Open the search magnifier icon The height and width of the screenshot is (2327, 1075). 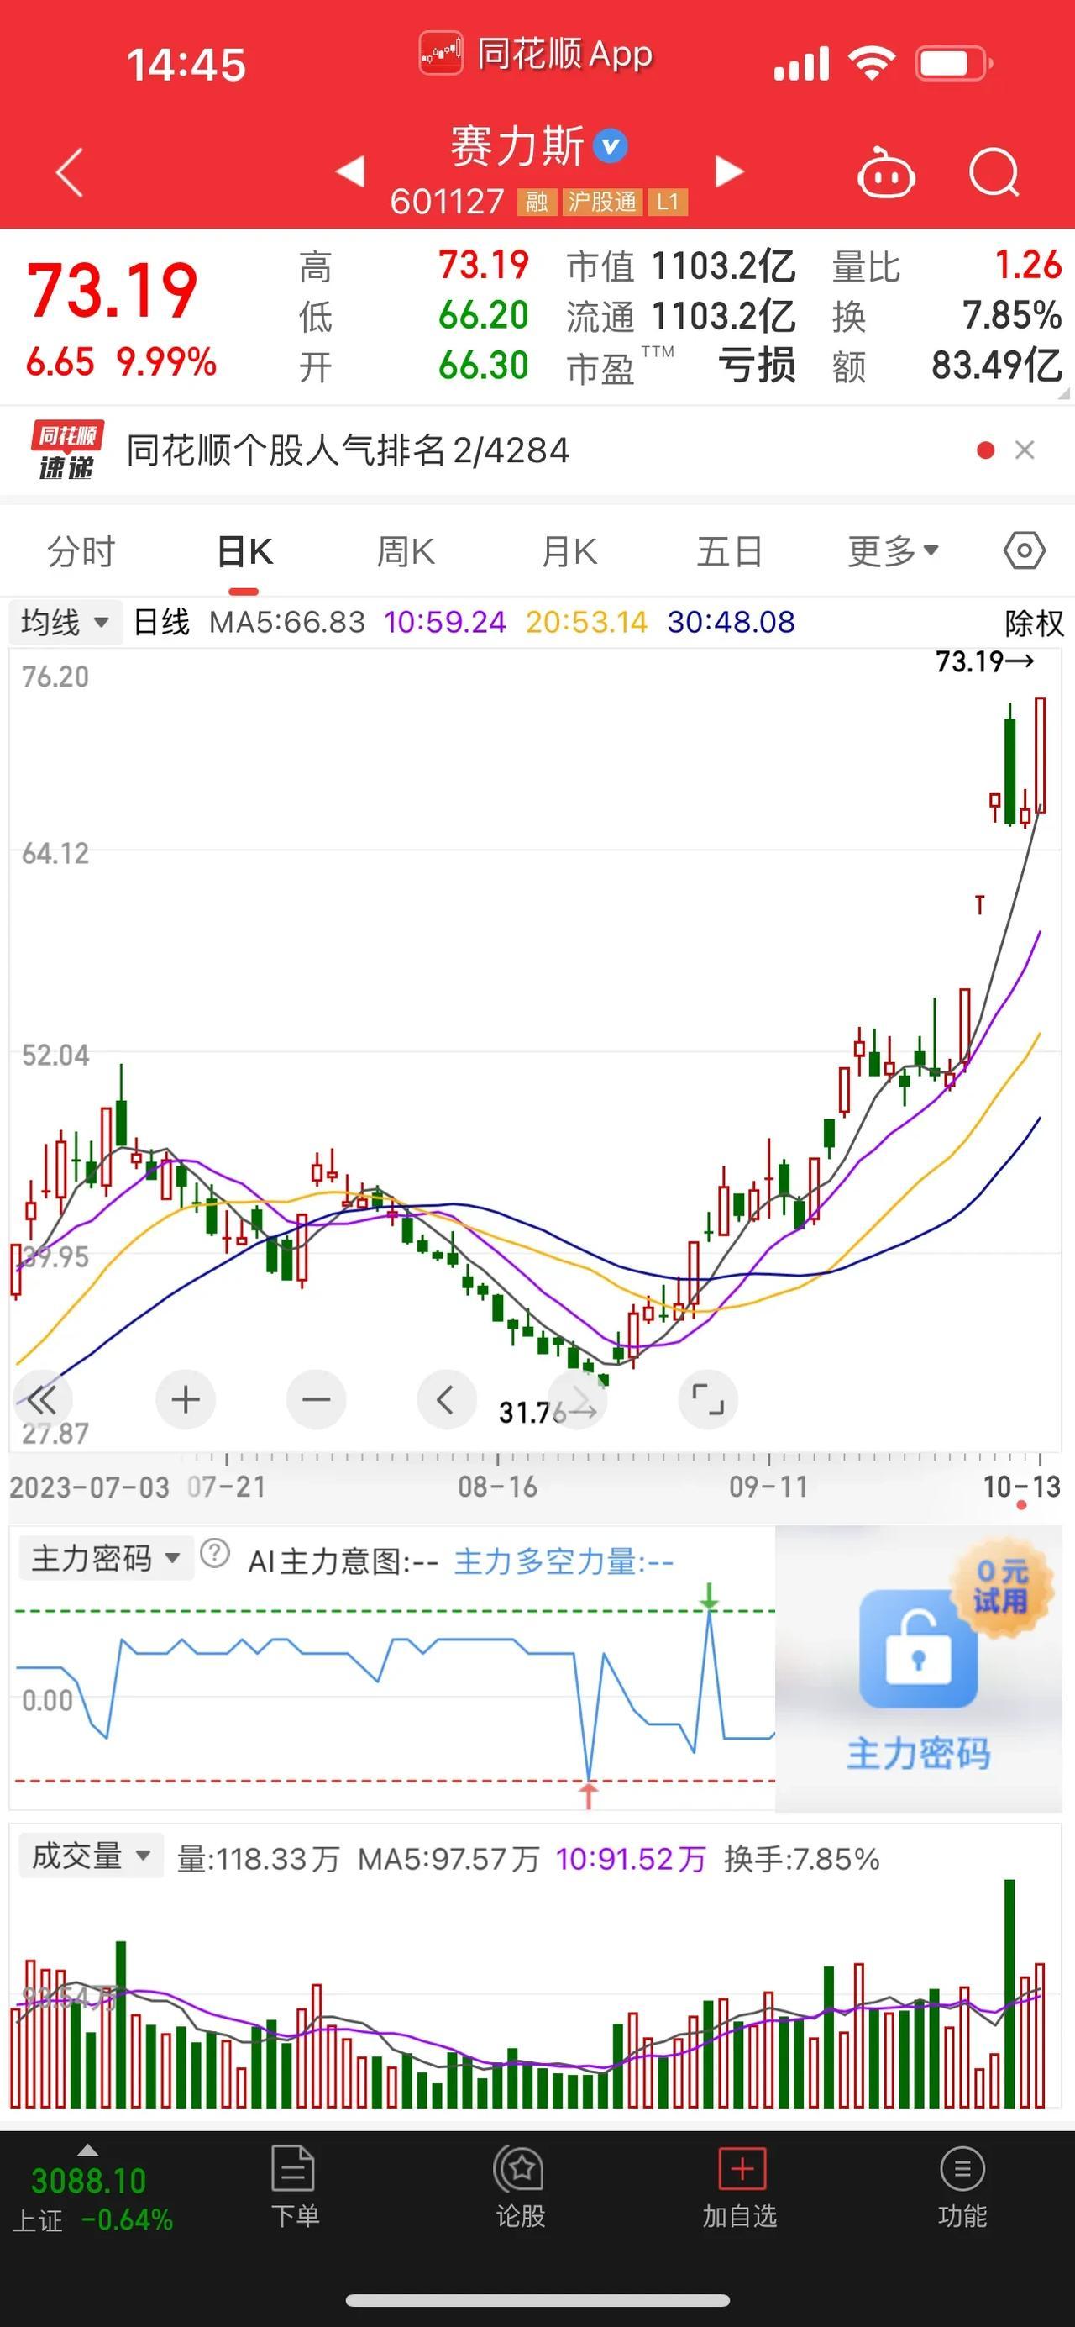point(994,171)
